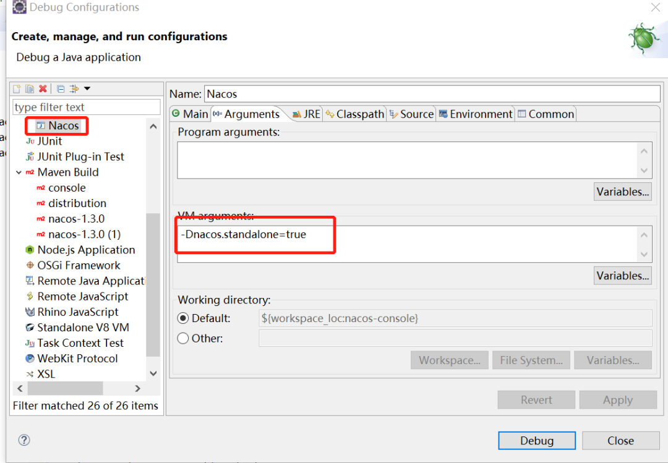Click the Revert button
This screenshot has width=668, height=463.
click(x=536, y=400)
